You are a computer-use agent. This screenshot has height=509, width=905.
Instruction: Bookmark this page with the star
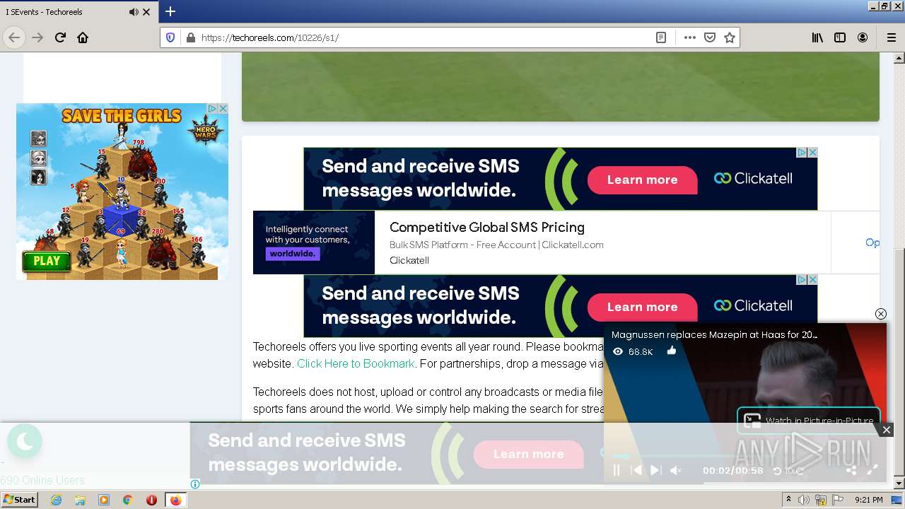click(730, 37)
